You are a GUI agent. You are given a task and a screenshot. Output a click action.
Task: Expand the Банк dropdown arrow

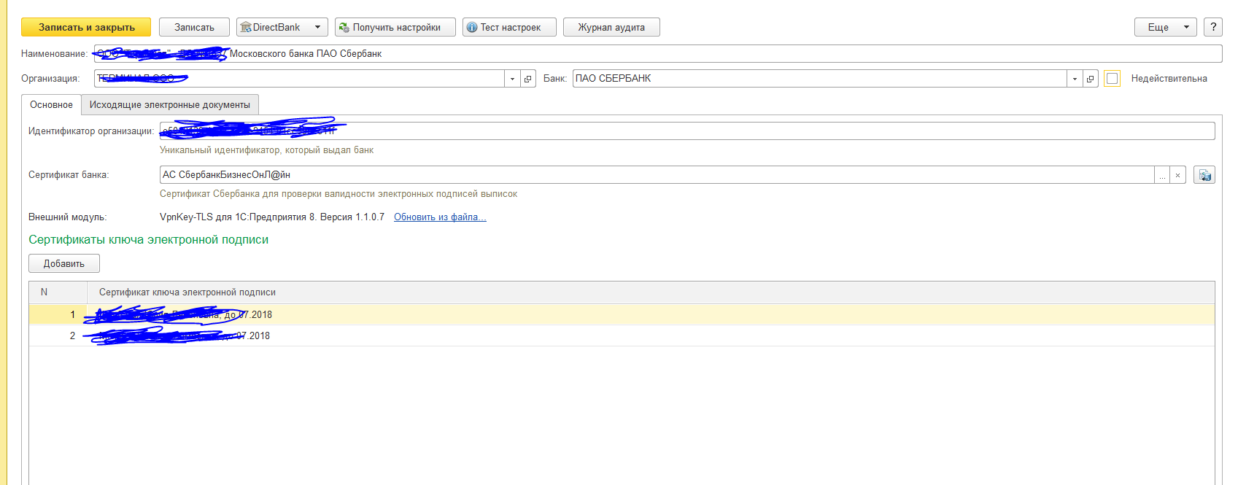pos(1075,78)
